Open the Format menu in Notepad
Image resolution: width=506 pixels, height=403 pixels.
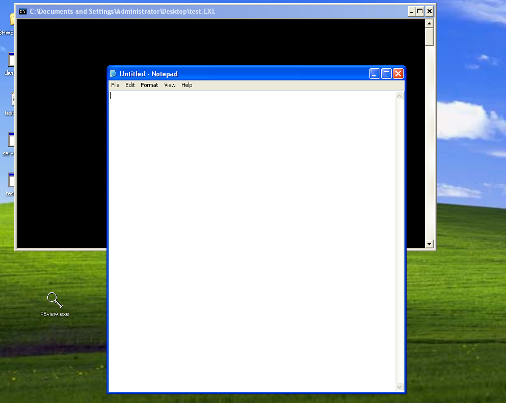pos(149,85)
